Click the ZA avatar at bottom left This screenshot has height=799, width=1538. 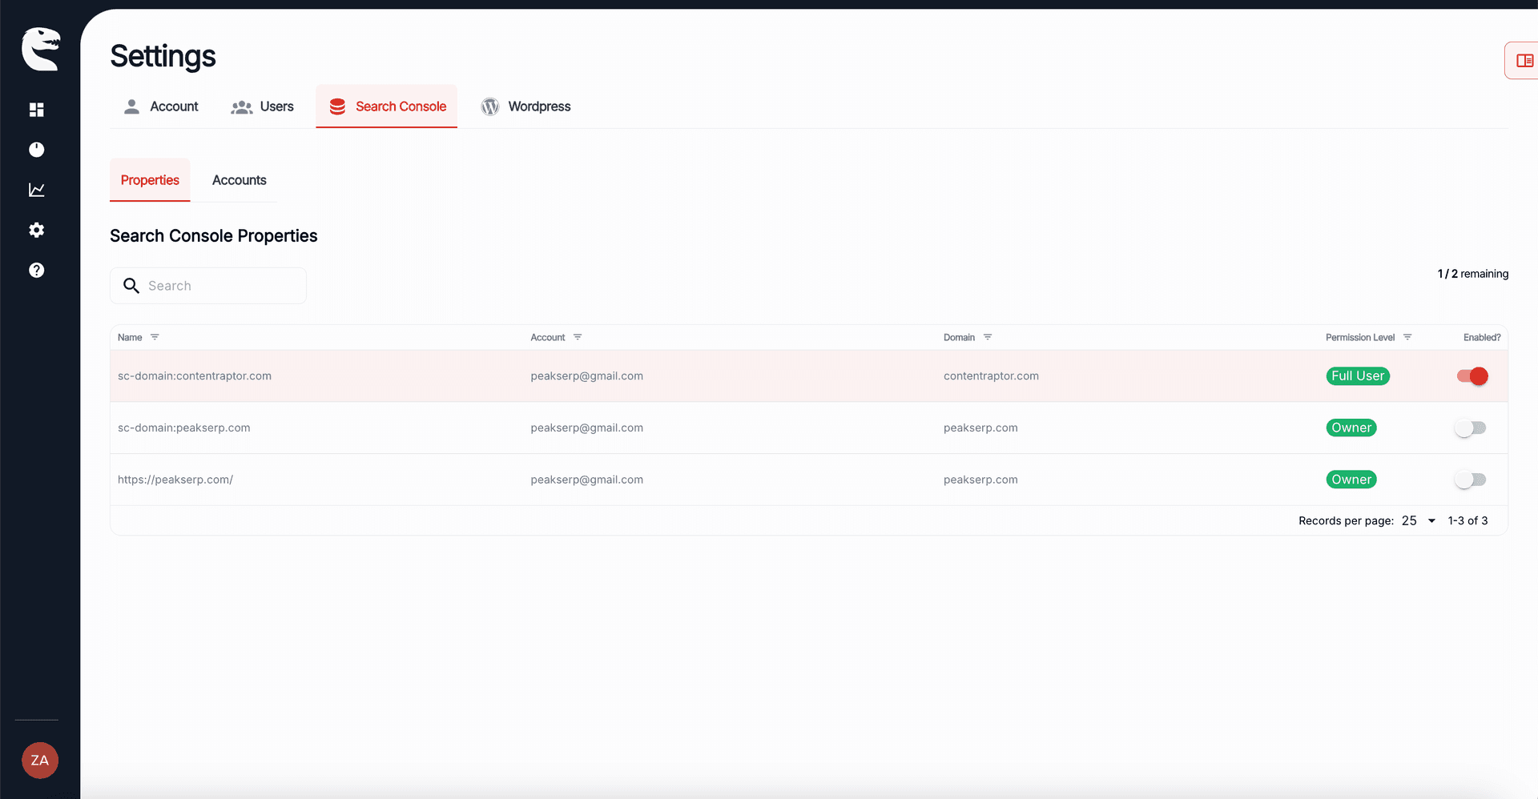[39, 760]
